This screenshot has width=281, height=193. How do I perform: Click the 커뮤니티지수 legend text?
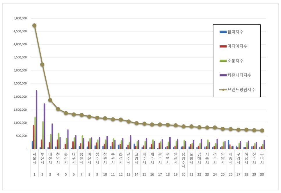[239, 75]
